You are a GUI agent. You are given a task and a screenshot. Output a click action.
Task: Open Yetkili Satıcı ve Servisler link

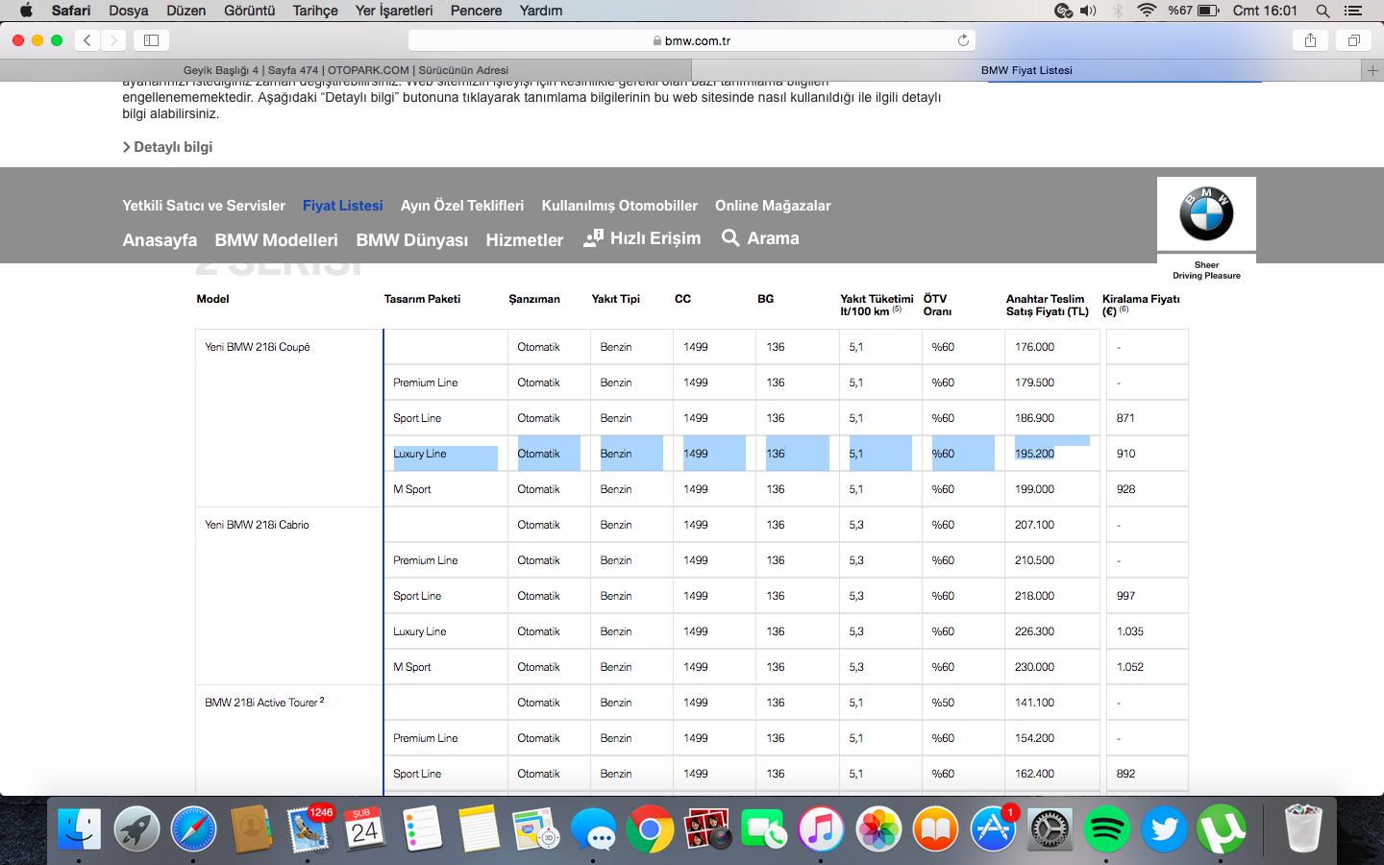point(204,206)
